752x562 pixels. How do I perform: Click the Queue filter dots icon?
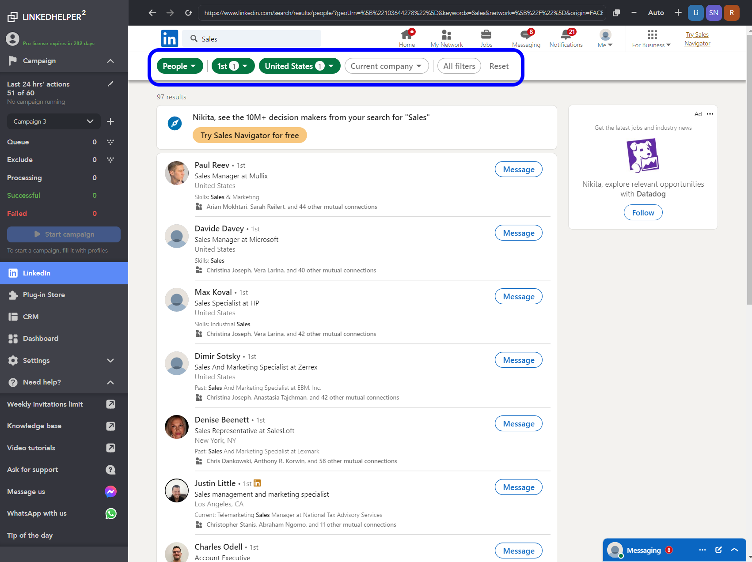point(110,142)
